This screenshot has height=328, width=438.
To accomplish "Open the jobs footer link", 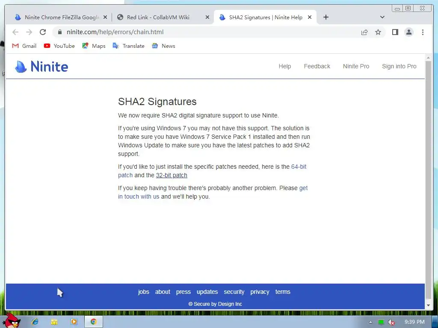I will tap(144, 292).
